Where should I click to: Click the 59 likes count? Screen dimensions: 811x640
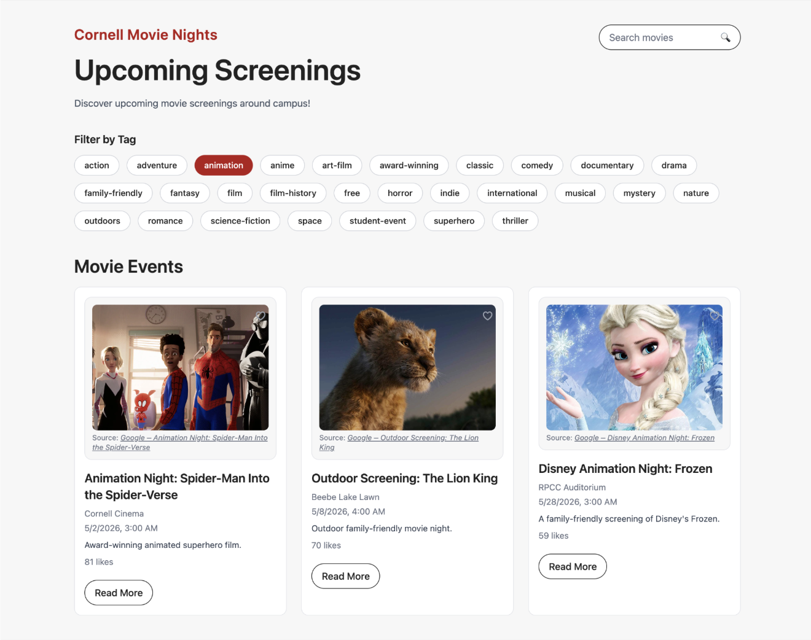554,536
